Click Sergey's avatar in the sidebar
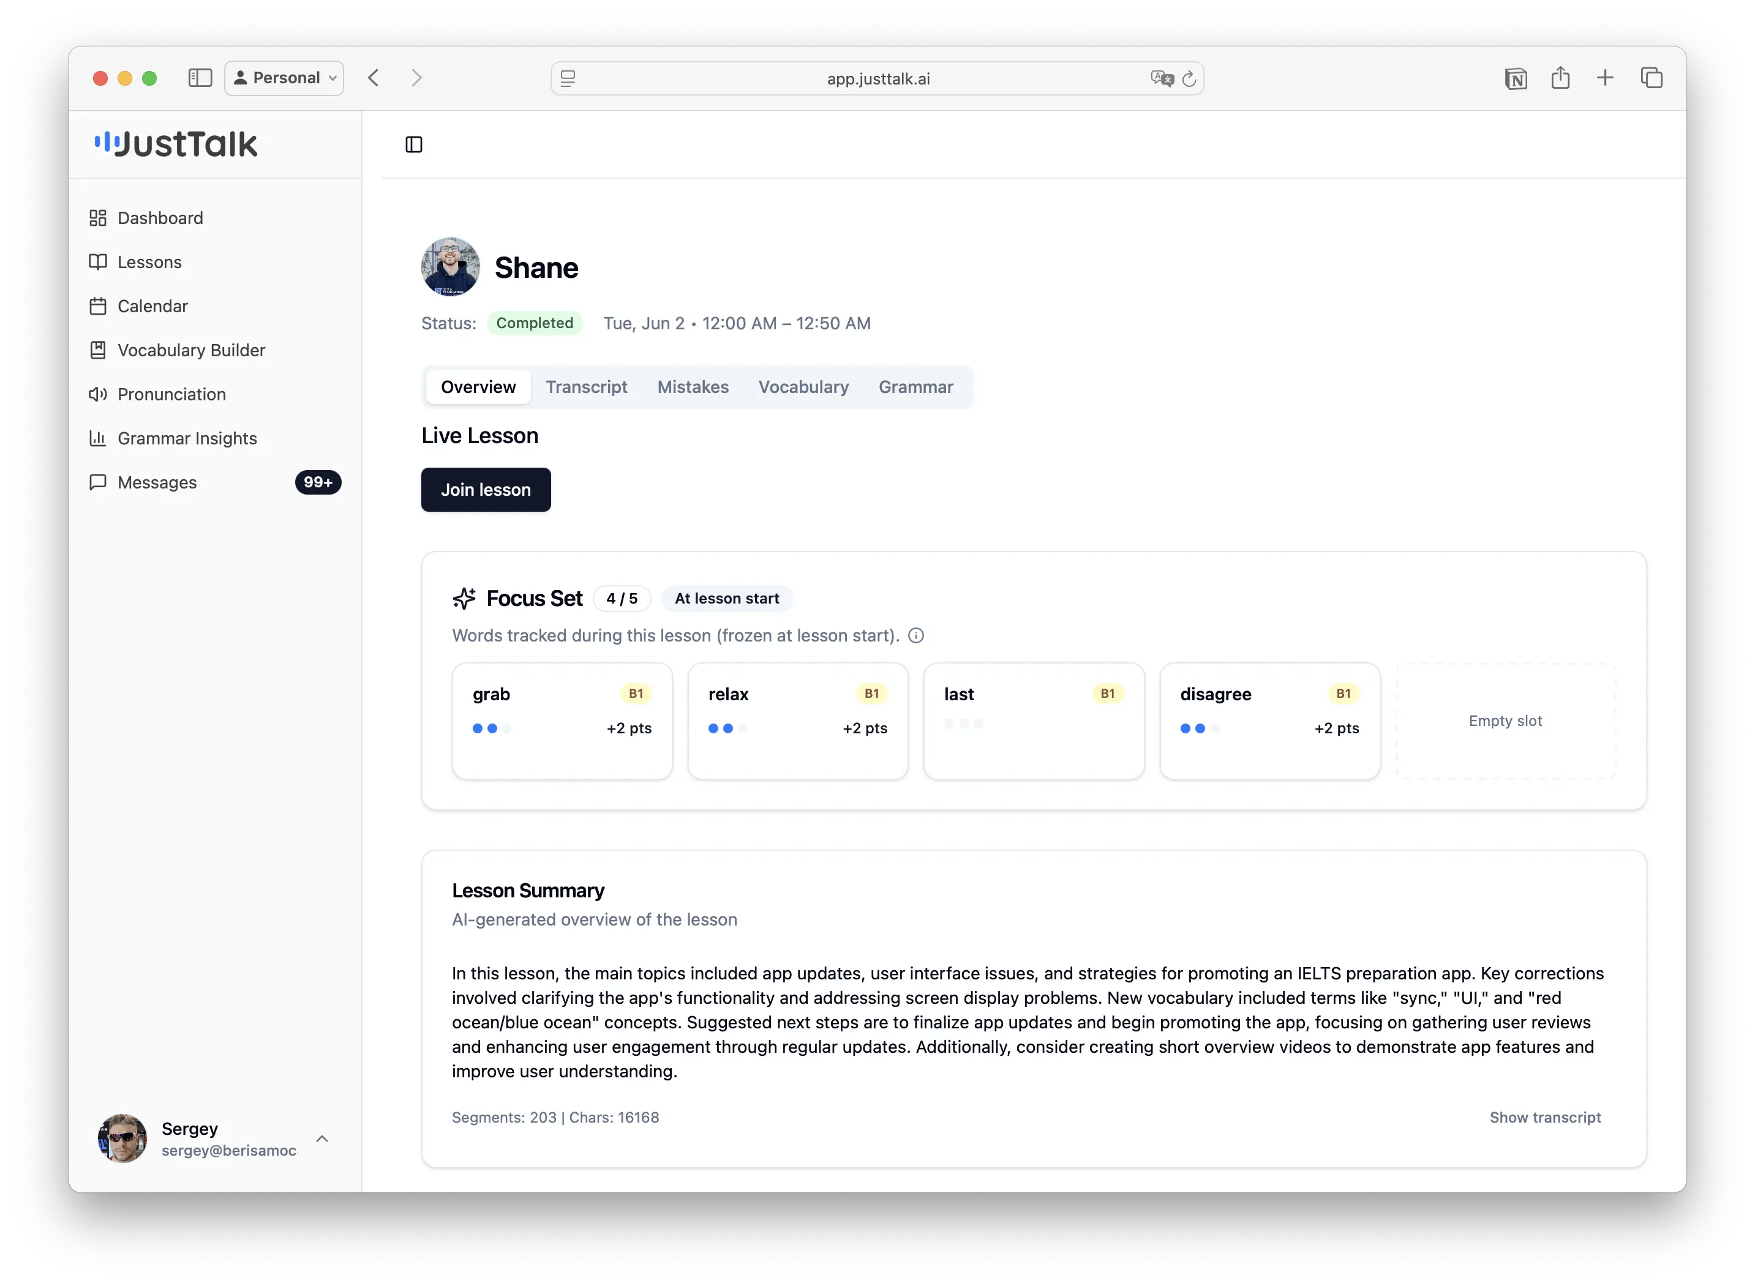 click(x=122, y=1139)
